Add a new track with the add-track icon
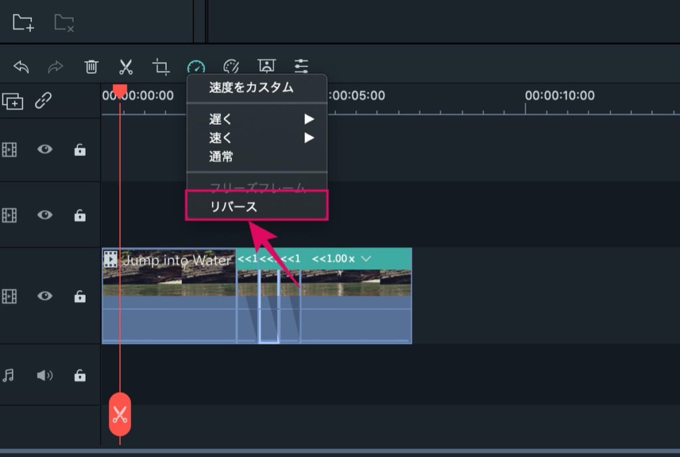The height and width of the screenshot is (457, 680). click(x=13, y=101)
